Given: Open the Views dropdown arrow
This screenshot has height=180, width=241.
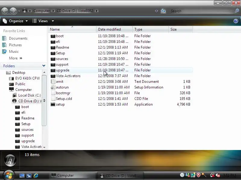Looking at the screenshot, I should [x=53, y=21].
